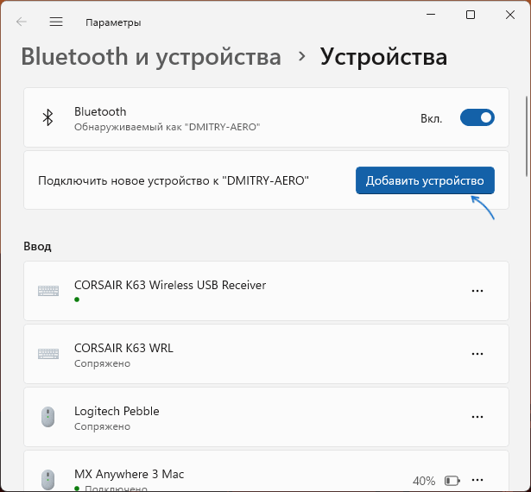531x492 pixels.
Task: Maximize the Параметры window
Action: pos(471,15)
